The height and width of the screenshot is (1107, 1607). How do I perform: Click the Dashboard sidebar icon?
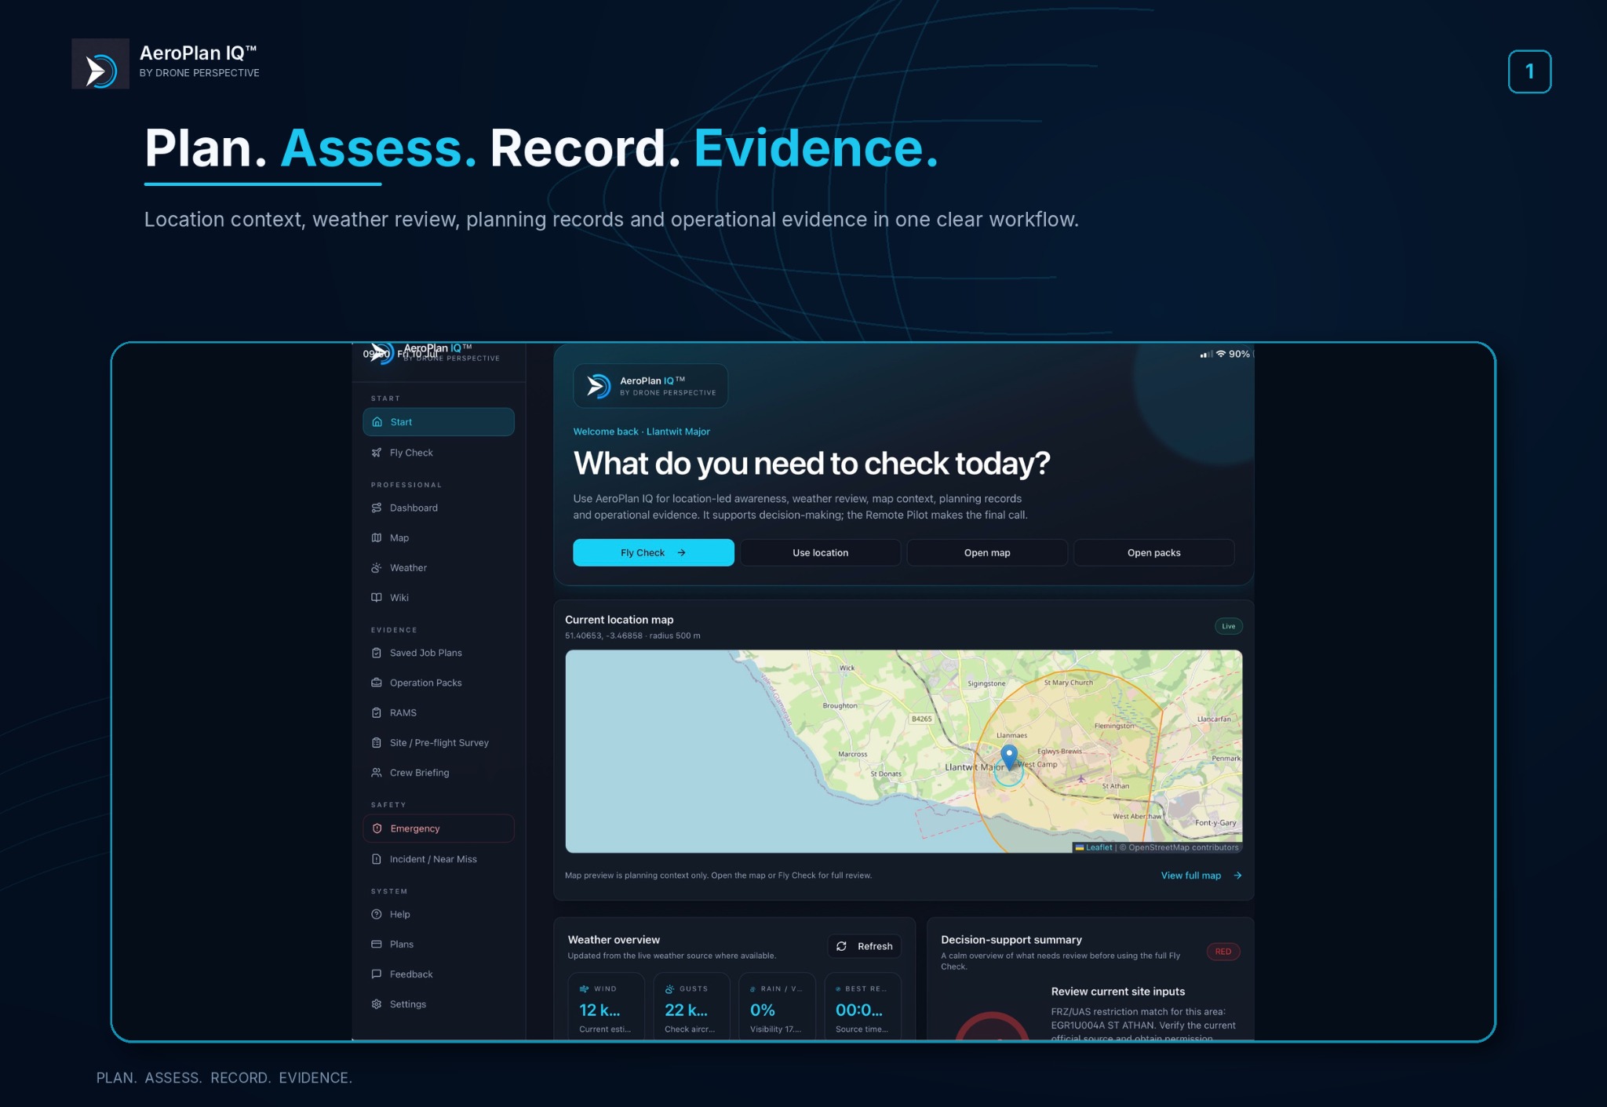pyautogui.click(x=377, y=508)
